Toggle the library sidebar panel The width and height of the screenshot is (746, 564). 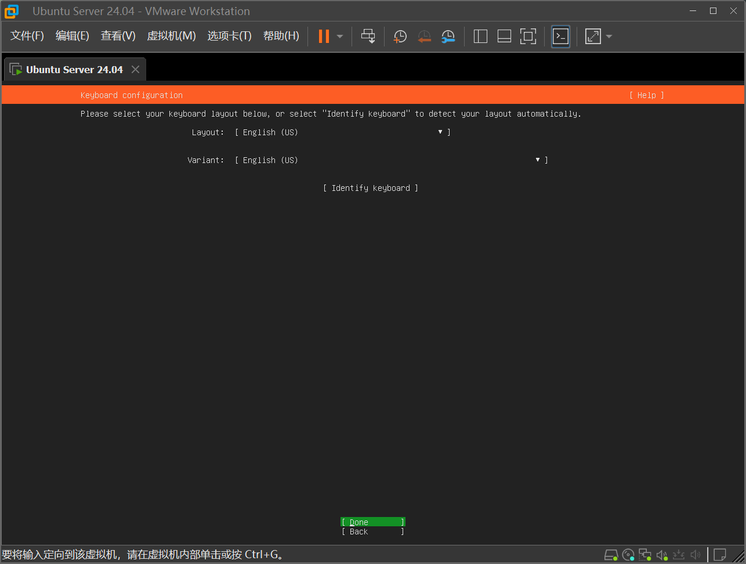pyautogui.click(x=480, y=36)
